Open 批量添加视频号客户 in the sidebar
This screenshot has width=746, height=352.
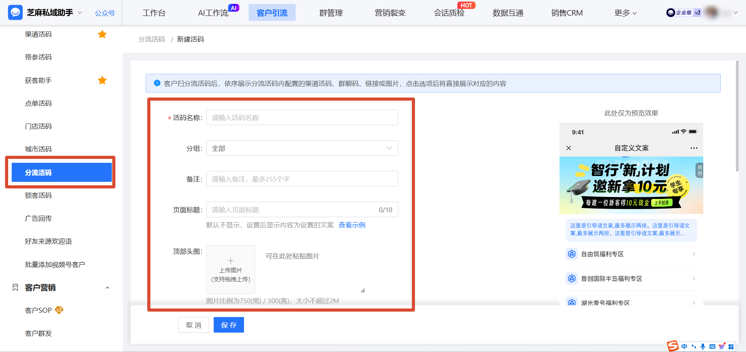pos(55,265)
